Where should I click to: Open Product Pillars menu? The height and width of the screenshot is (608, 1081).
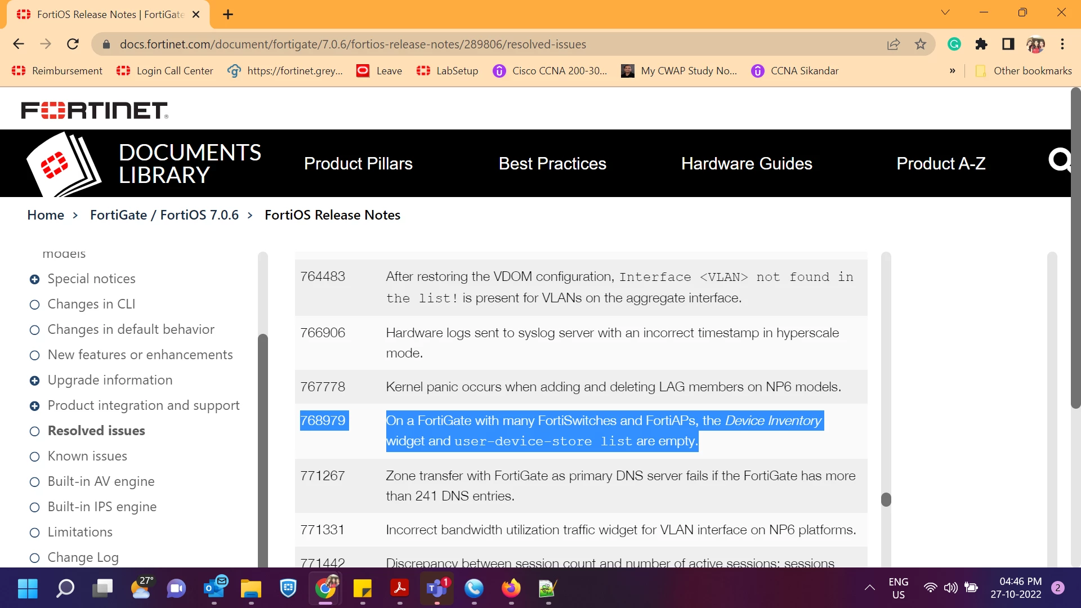click(x=358, y=164)
